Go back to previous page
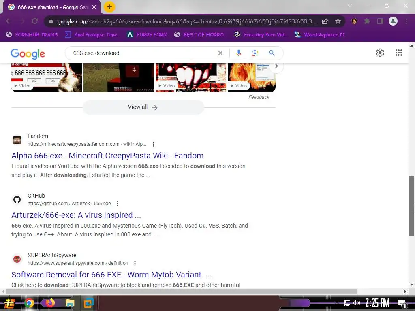Viewport: 415px width, 311px height. click(x=9, y=21)
